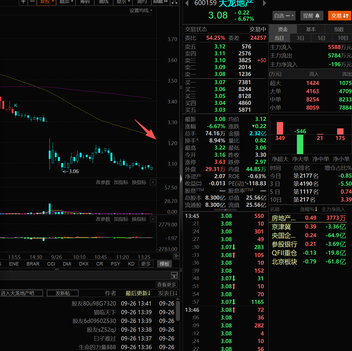Click 改参数 in the first indicator panel
Image resolution: width=352 pixels, height=351 pixels.
point(103,182)
